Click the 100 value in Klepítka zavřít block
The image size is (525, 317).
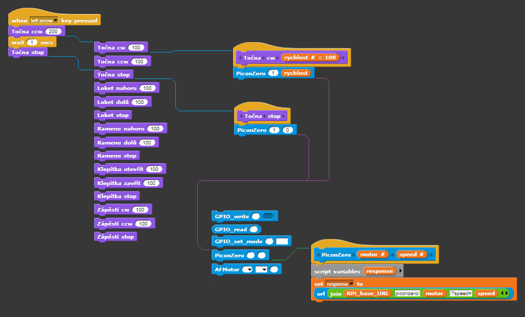tap(151, 183)
